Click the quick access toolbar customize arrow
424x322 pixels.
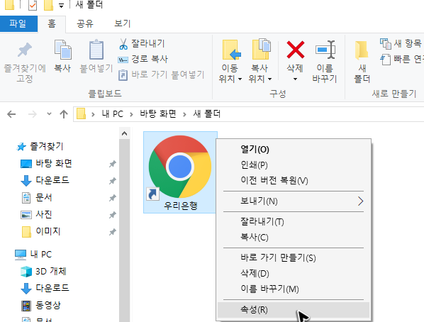pos(62,6)
